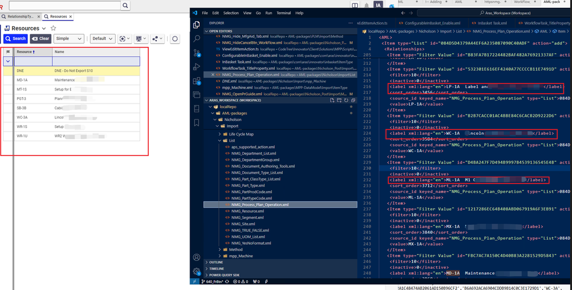Image resolution: width=572 pixels, height=290 pixels.
Task: Open the Search view in activity bar
Action: 197,39
